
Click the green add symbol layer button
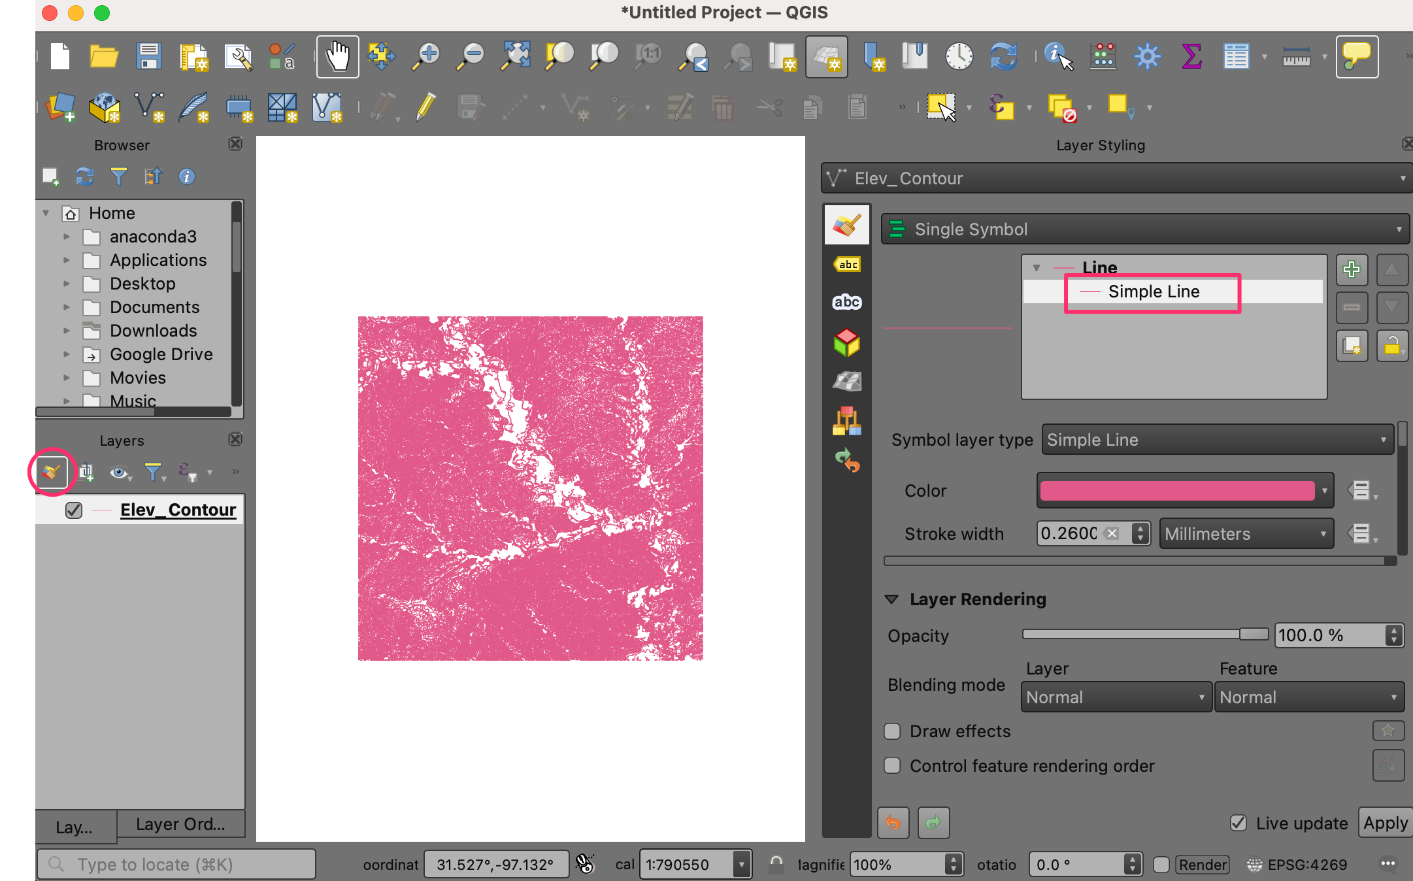click(x=1352, y=269)
